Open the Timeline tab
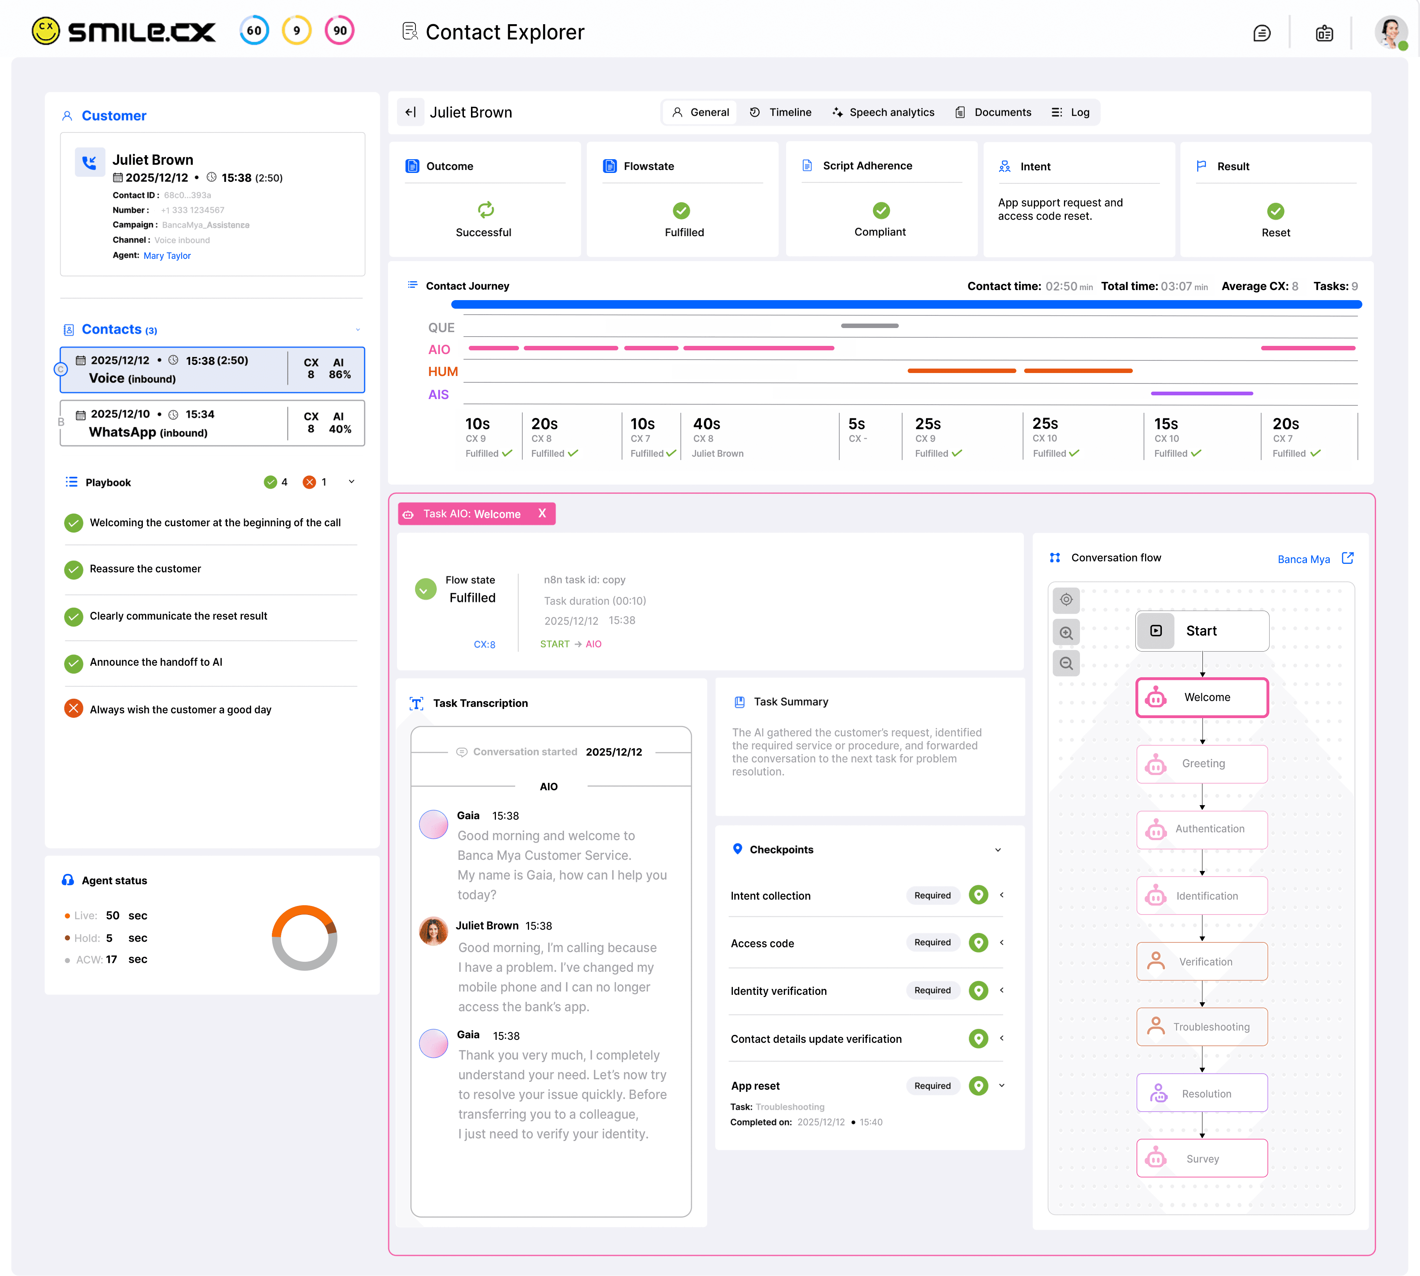Viewport: 1420px width, 1276px height. [x=780, y=112]
